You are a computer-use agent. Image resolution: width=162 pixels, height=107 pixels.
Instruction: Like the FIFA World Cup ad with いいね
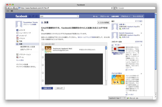130,70
